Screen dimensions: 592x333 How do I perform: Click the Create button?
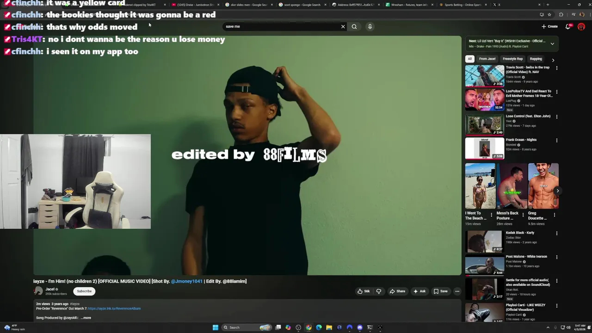pyautogui.click(x=549, y=26)
